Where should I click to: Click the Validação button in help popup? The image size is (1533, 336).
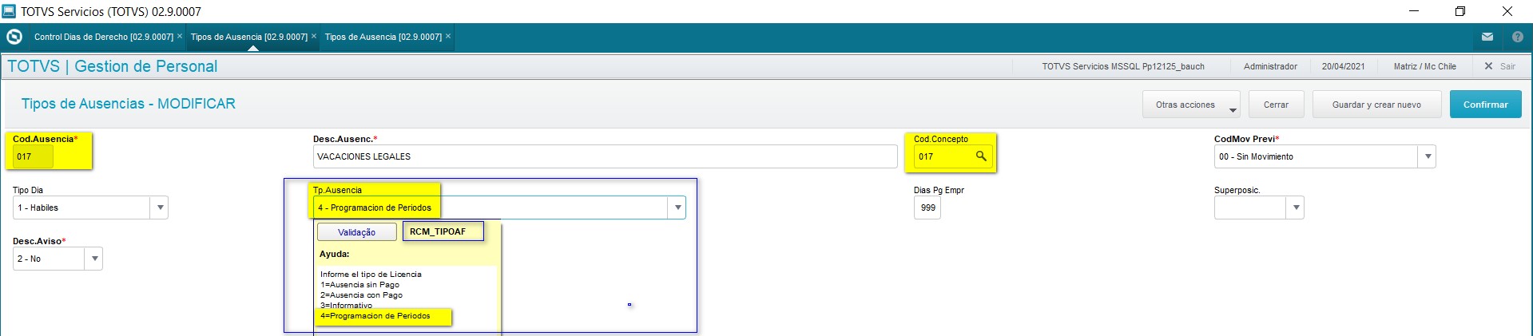pos(356,232)
